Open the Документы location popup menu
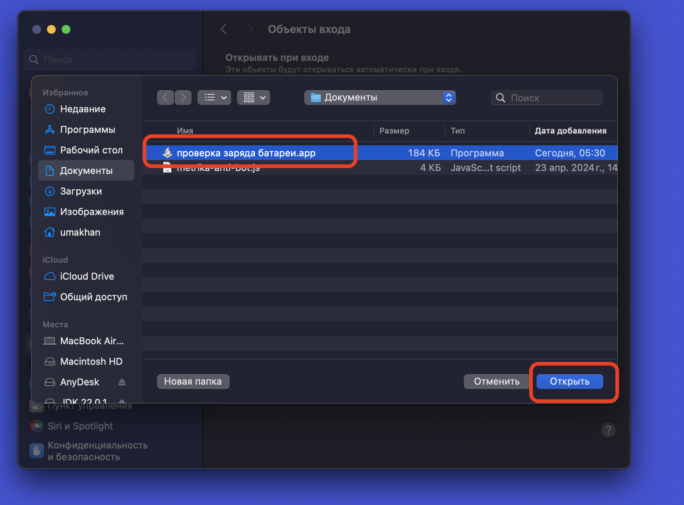The height and width of the screenshot is (505, 684). coord(380,98)
